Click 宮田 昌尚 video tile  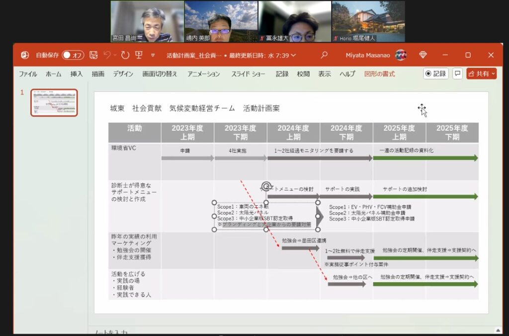tap(147, 21)
